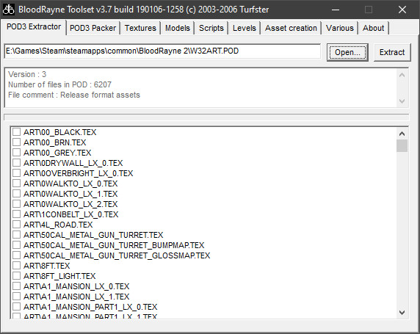Go to the Scripts tab
Screen dimensions: 420x334
tap(211, 28)
